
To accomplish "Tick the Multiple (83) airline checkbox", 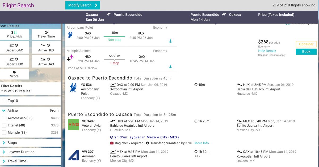I will (4, 132).
